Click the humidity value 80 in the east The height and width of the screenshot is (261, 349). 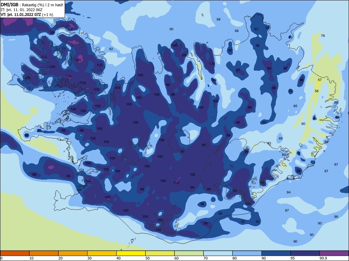click(303, 124)
